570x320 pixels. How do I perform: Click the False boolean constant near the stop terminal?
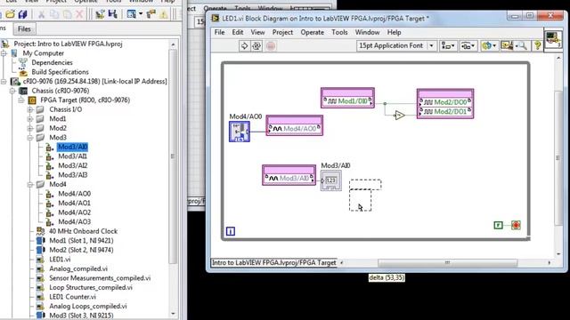(499, 225)
